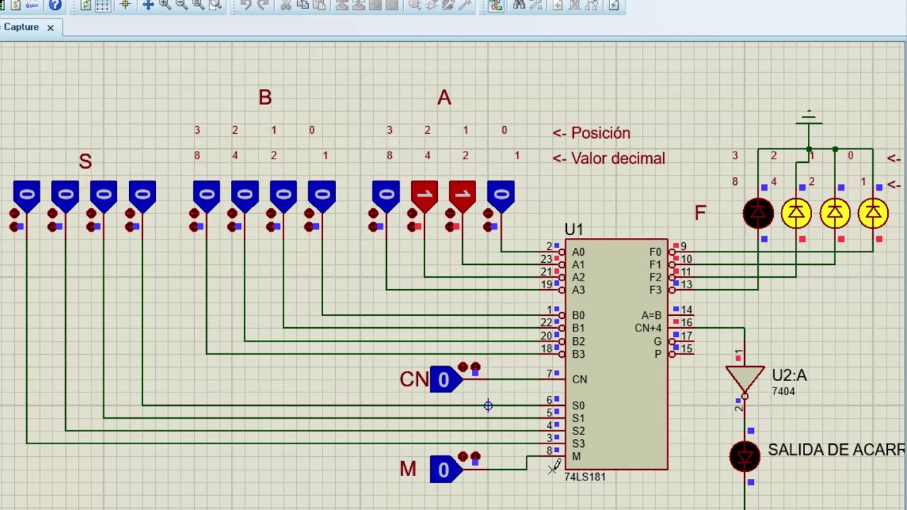The height and width of the screenshot is (510, 907).
Task: Click the redo arrow icon
Action: click(x=262, y=5)
